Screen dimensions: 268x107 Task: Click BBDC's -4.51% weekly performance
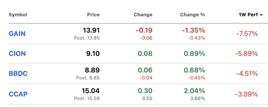point(247,74)
